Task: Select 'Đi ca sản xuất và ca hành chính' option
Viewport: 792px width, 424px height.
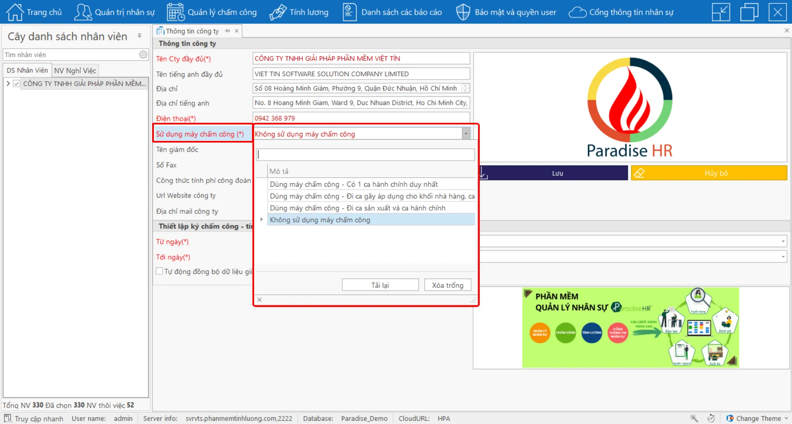Action: pyautogui.click(x=371, y=208)
